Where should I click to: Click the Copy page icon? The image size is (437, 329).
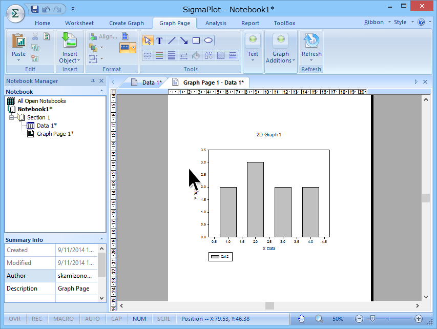point(47,36)
